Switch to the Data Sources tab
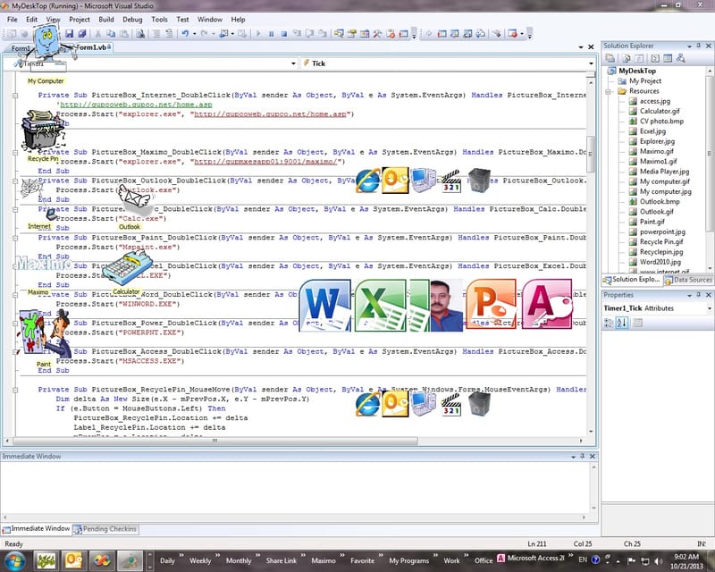 click(x=687, y=280)
